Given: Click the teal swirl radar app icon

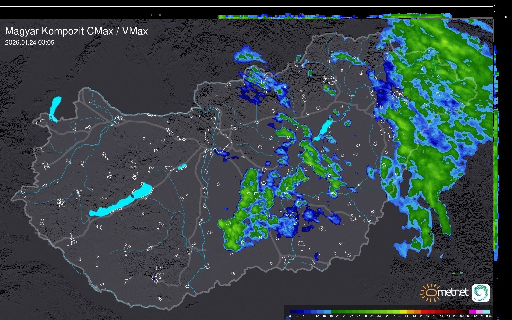Looking at the screenshot, I should (481, 293).
